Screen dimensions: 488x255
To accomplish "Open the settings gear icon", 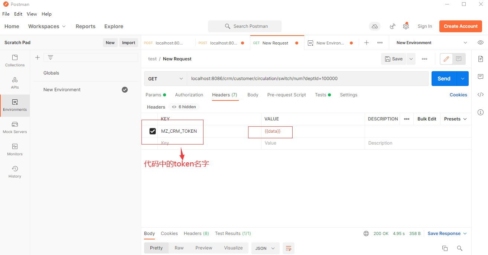I will 406,26.
